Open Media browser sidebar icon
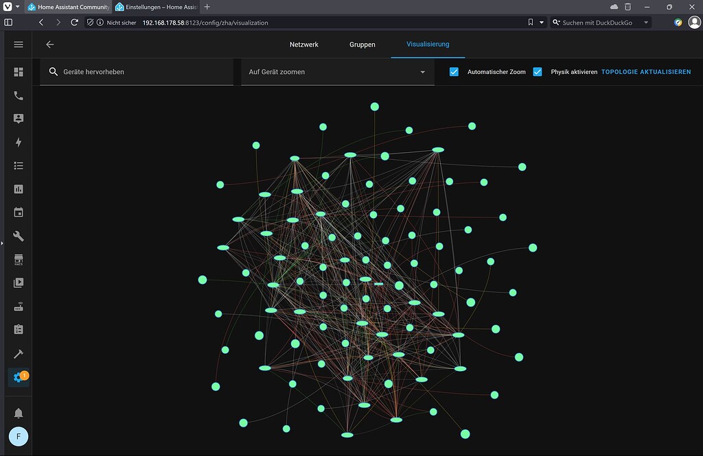Viewport: 703px width, 456px height. pyautogui.click(x=19, y=283)
